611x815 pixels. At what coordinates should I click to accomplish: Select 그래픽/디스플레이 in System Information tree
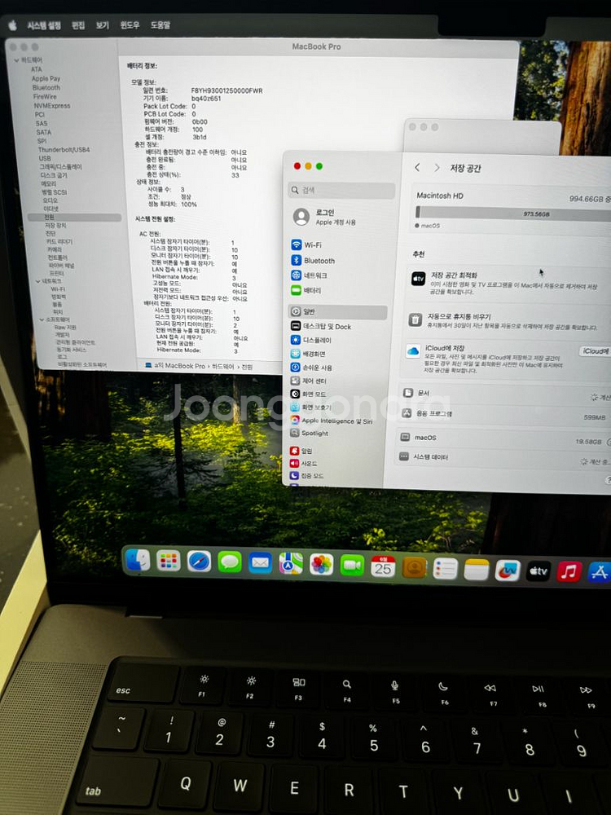[x=61, y=167]
